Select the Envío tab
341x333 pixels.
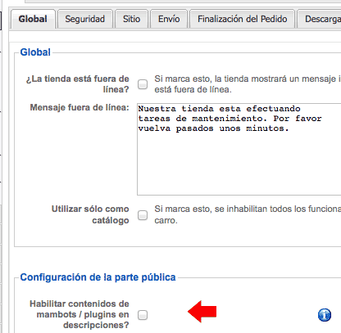(x=169, y=19)
